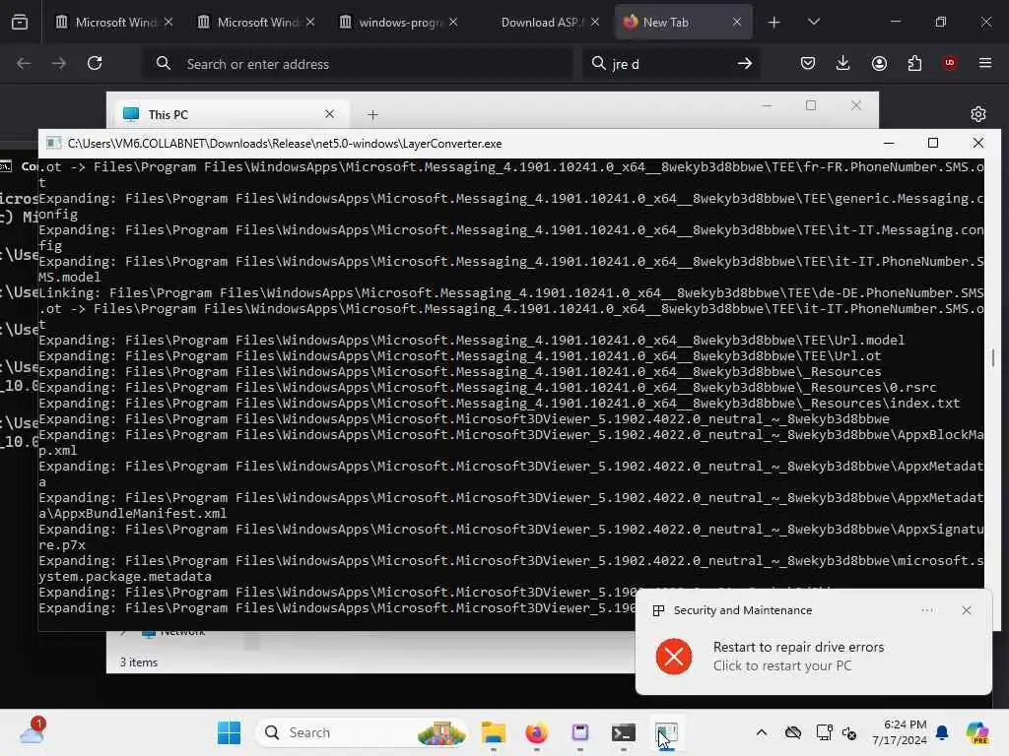This screenshot has width=1009, height=756.
Task: Focus the Search or enter address field
Action: (357, 64)
